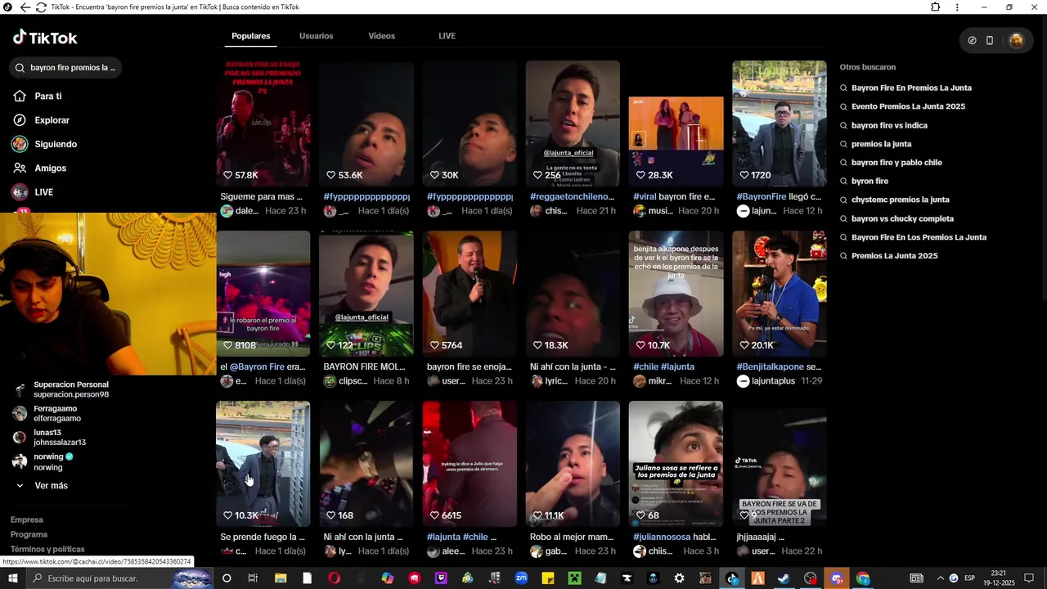
Task: Click the #juliannososa hashtag caption
Action: coord(662,537)
